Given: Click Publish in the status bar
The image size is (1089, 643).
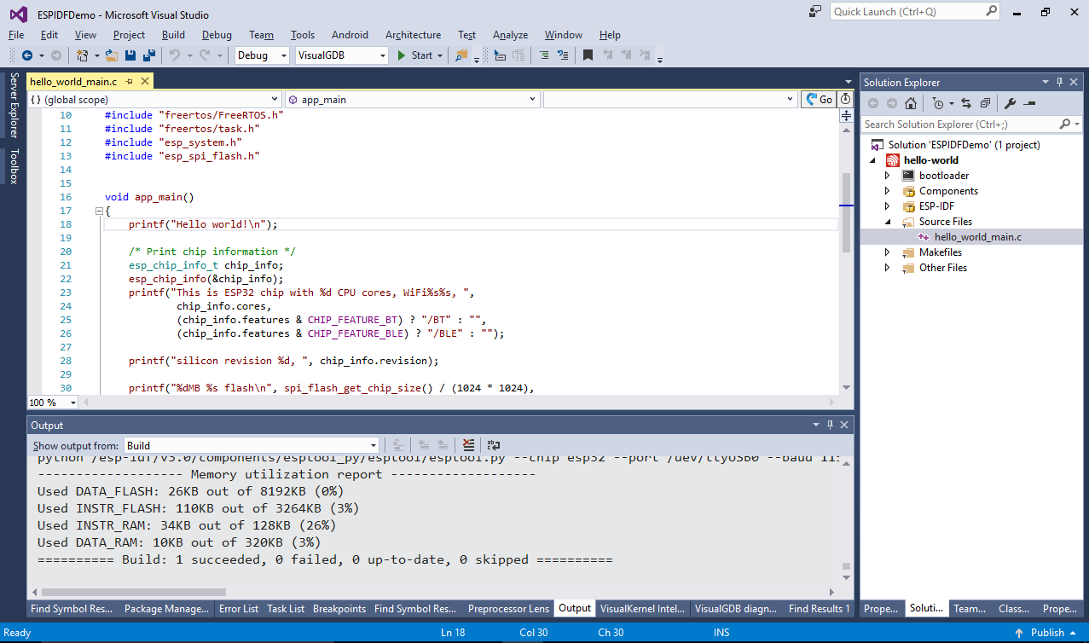Looking at the screenshot, I should 1048,633.
